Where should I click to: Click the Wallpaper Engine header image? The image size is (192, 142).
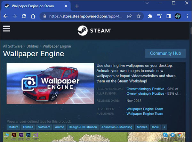50,83
